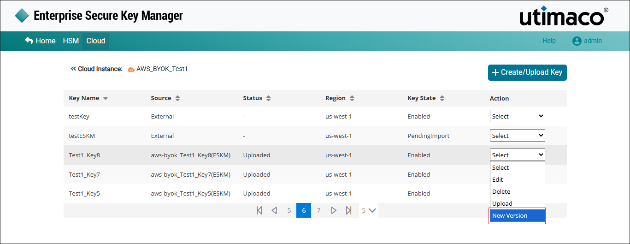
Task: Choose New Version in the Action list
Action: pyautogui.click(x=517, y=215)
